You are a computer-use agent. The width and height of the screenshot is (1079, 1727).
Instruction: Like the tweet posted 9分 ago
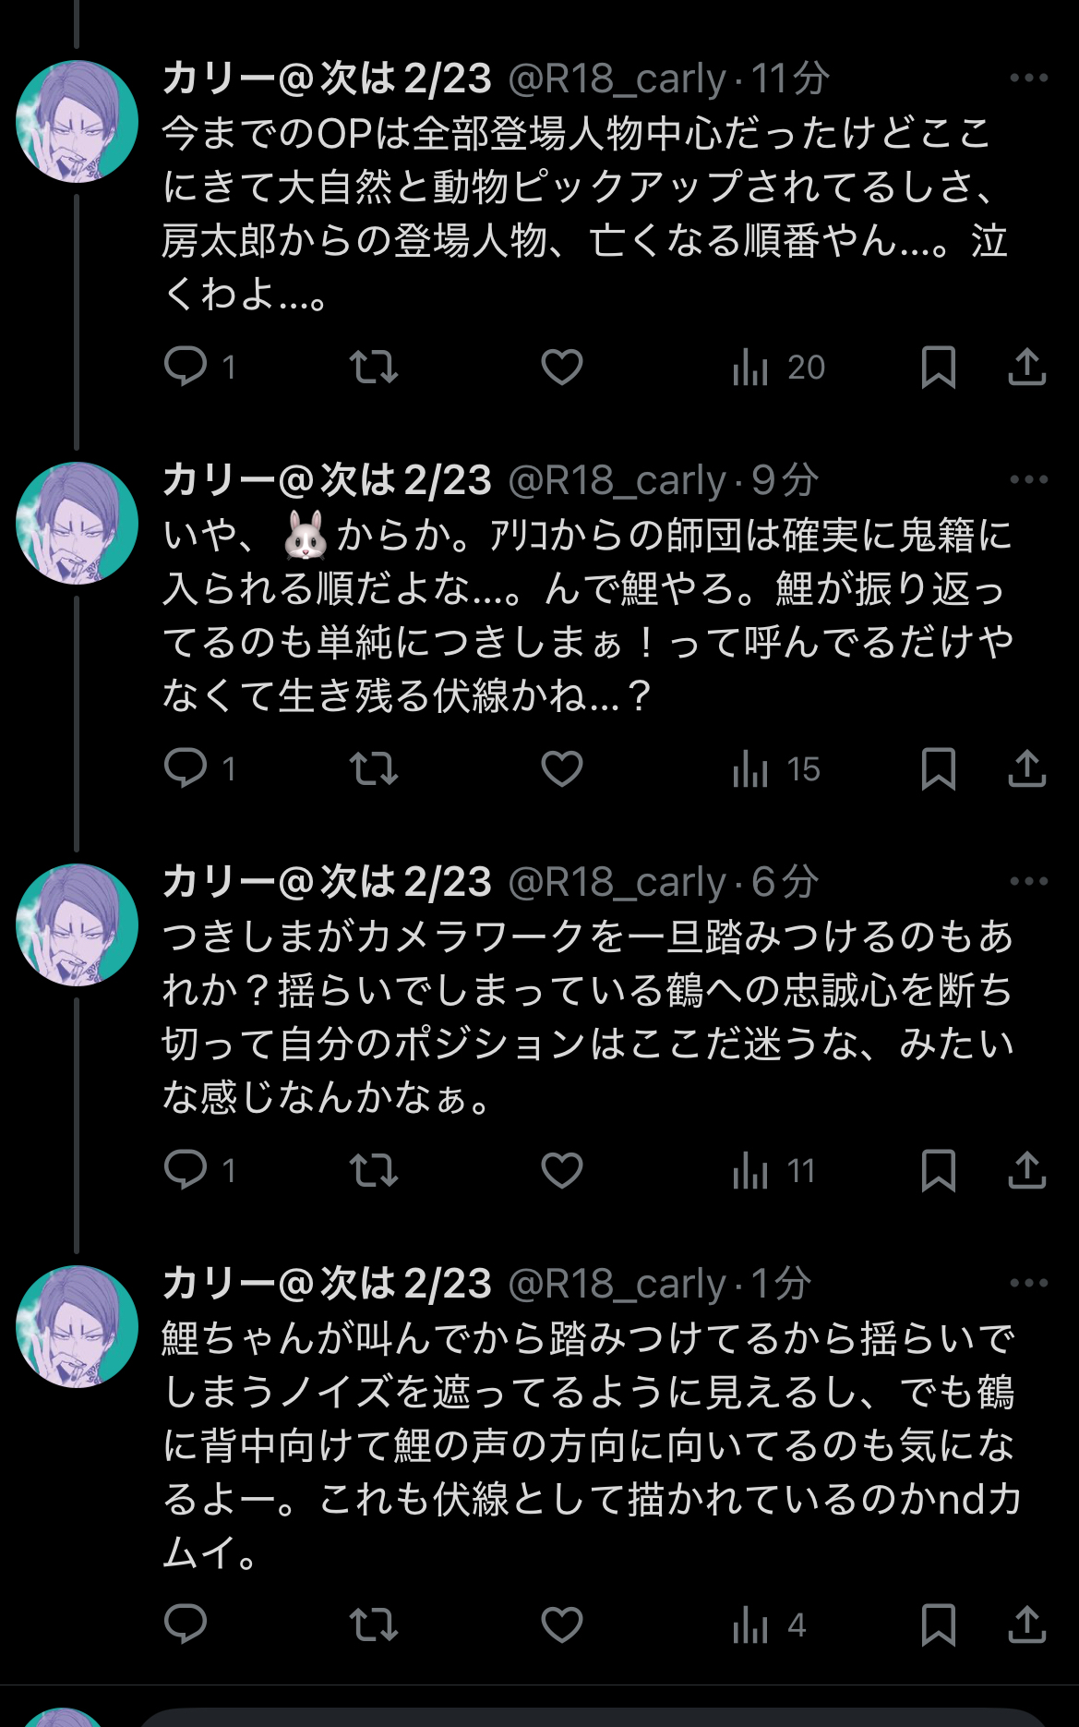[561, 768]
